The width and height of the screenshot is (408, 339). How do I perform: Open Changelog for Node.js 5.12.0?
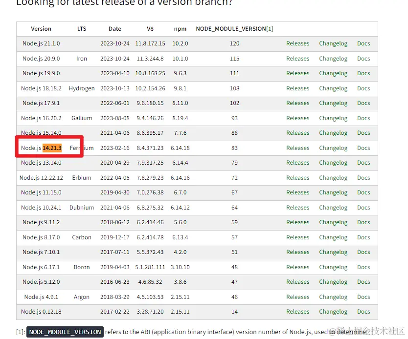(x=333, y=282)
